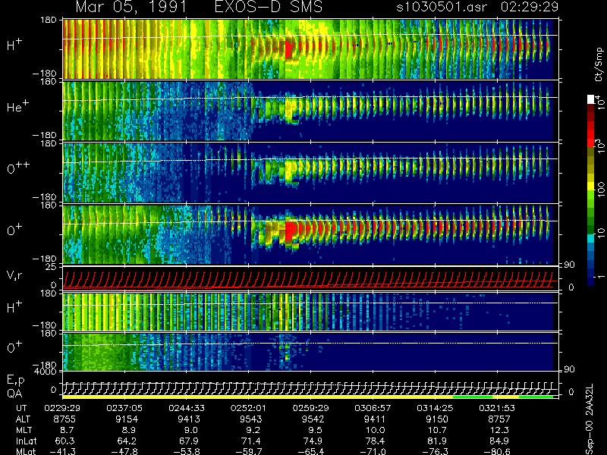Click the ALT value '8755'
The width and height of the screenshot is (607, 455).
click(x=65, y=419)
